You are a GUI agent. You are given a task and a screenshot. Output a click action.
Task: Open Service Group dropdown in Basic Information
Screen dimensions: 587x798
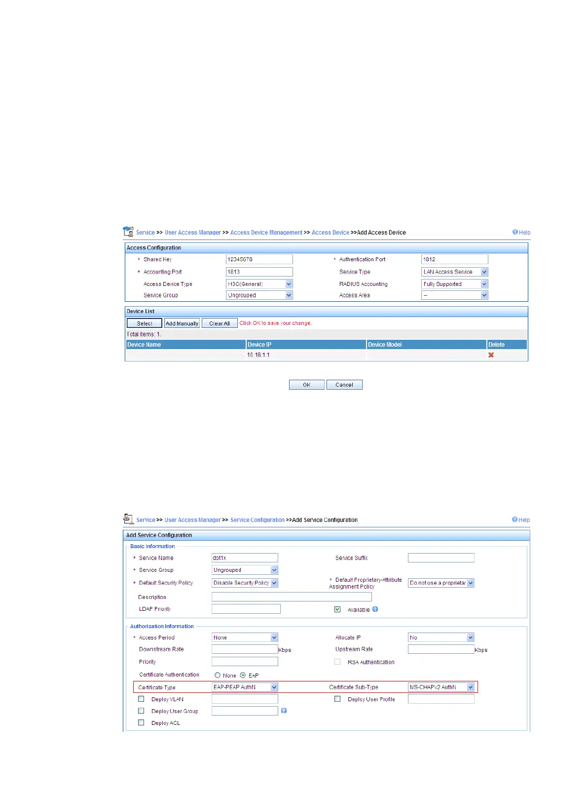(245, 570)
